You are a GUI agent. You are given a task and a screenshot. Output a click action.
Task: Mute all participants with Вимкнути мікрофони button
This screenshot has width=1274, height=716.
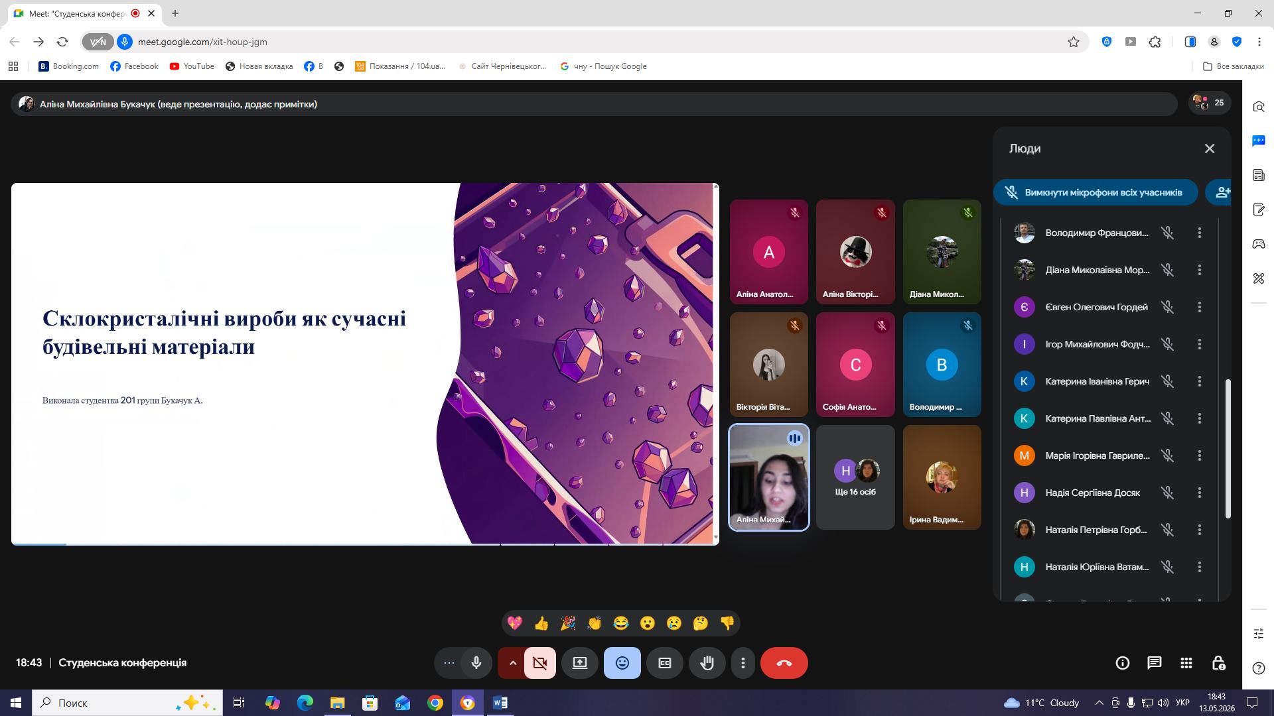coord(1096,192)
